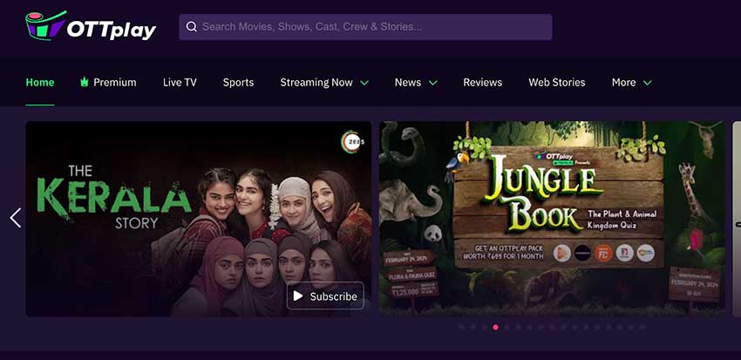
Task: Click the search magnifier icon
Action: [191, 27]
